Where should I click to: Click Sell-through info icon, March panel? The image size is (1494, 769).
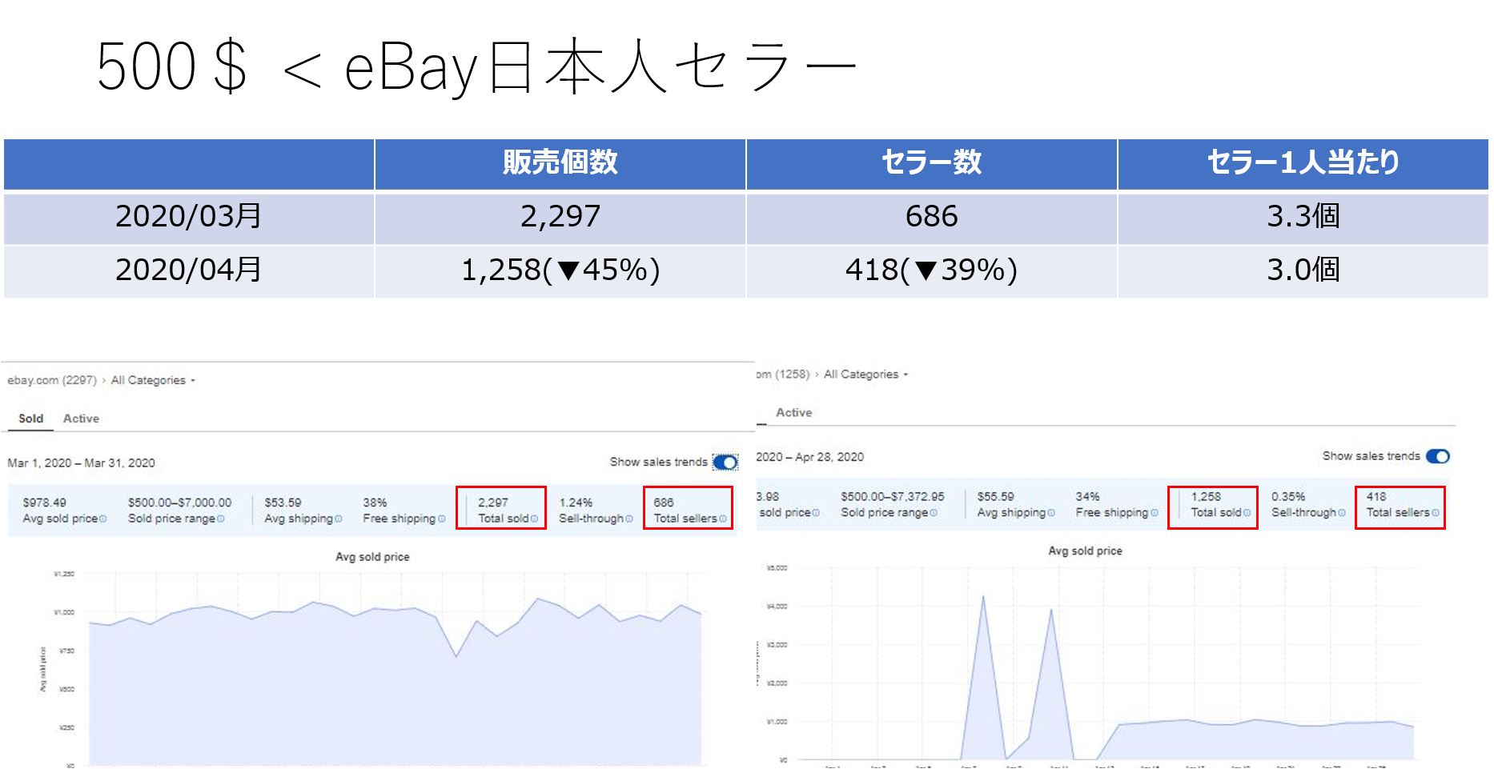629,519
